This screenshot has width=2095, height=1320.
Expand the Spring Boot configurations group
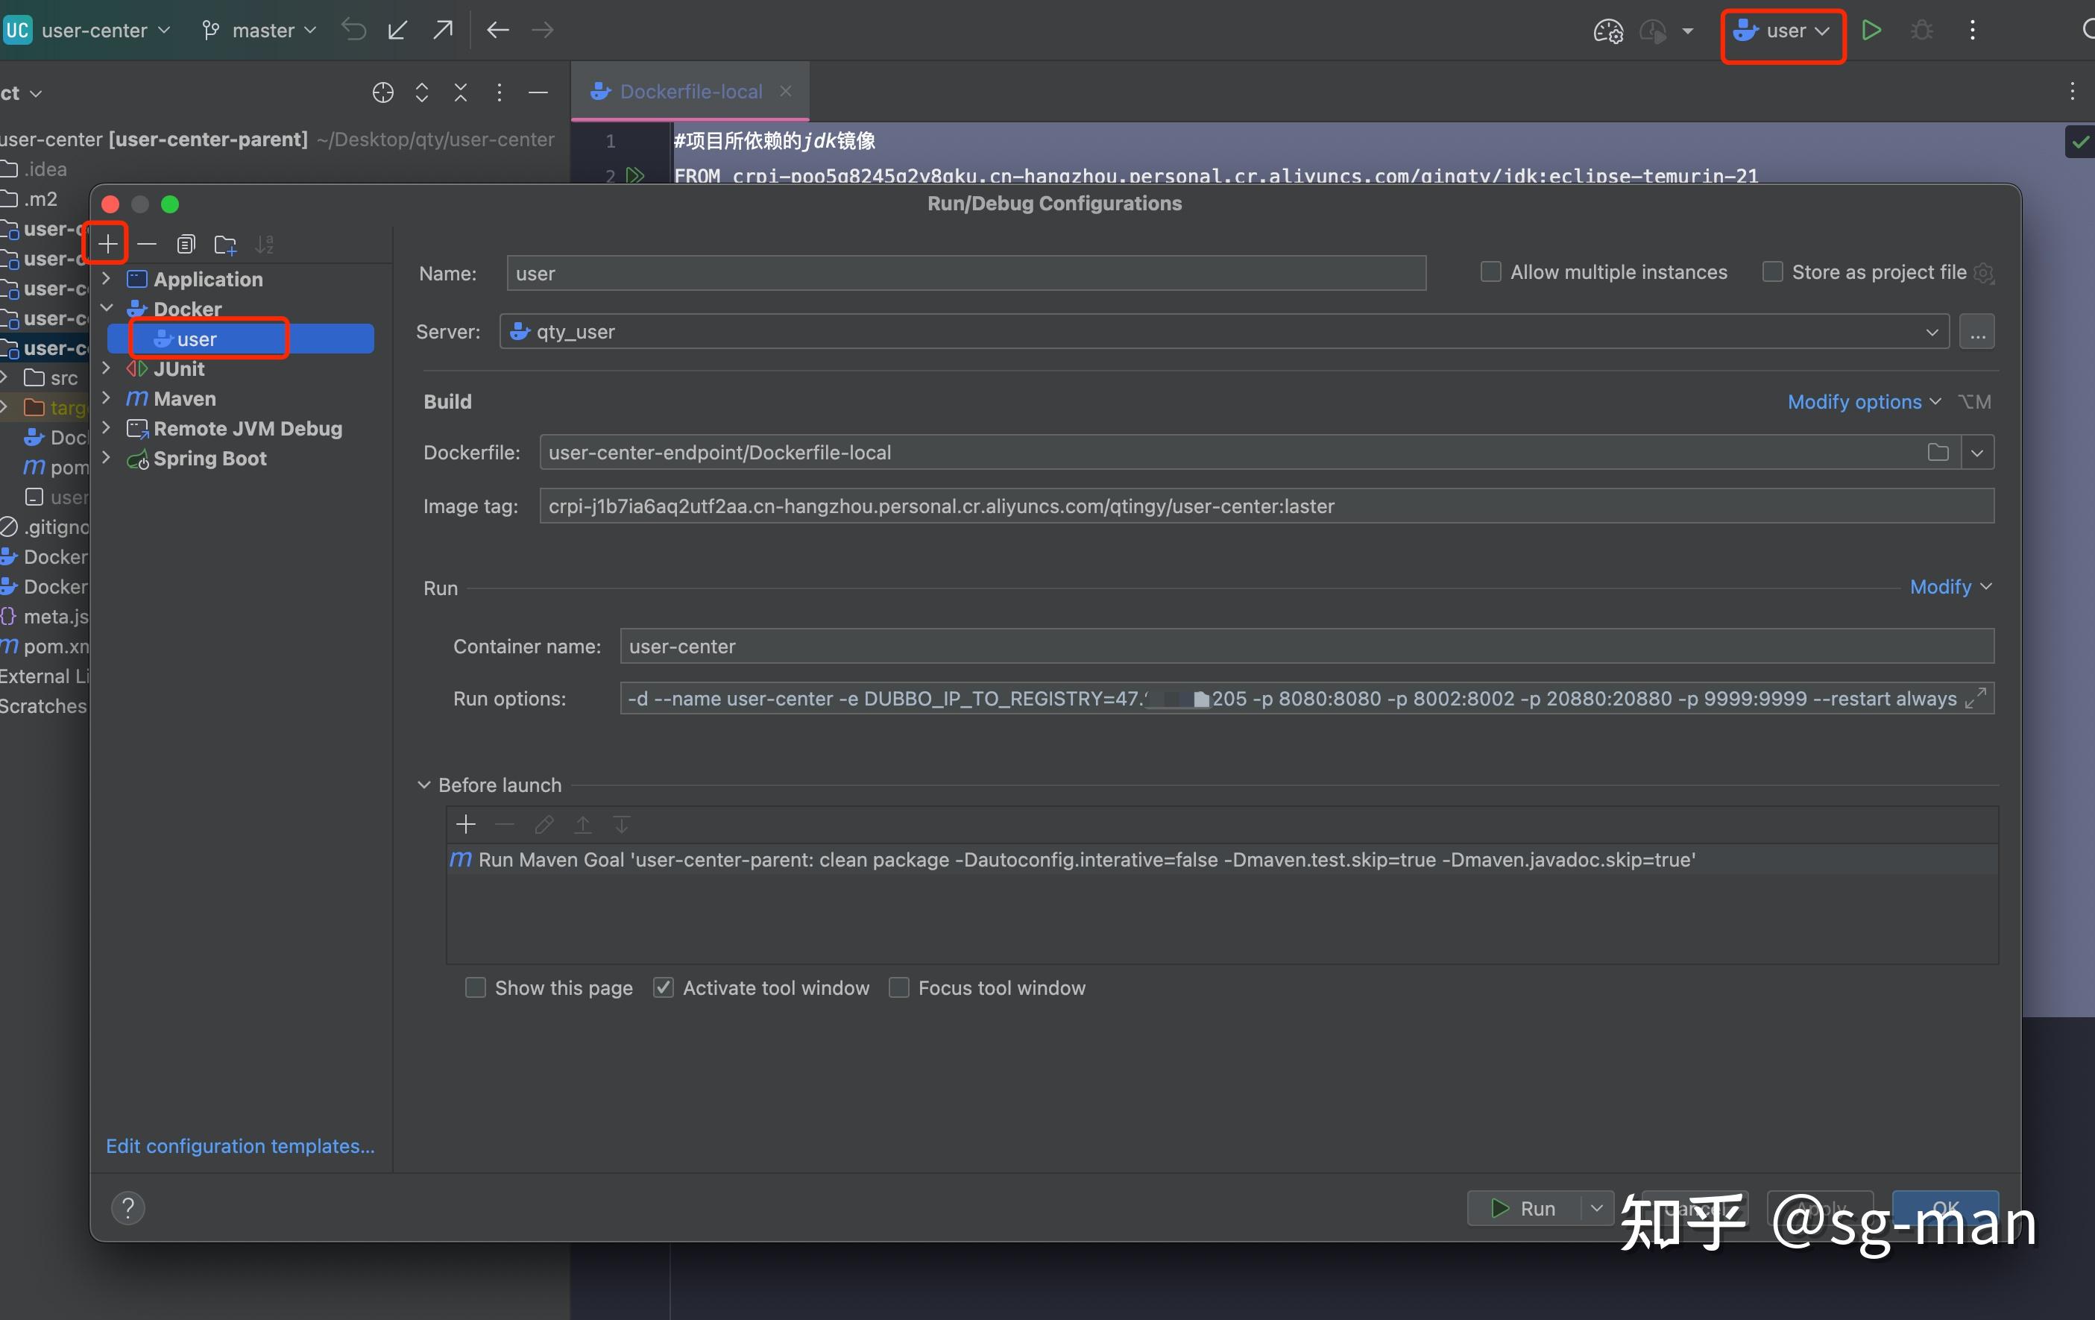(106, 458)
